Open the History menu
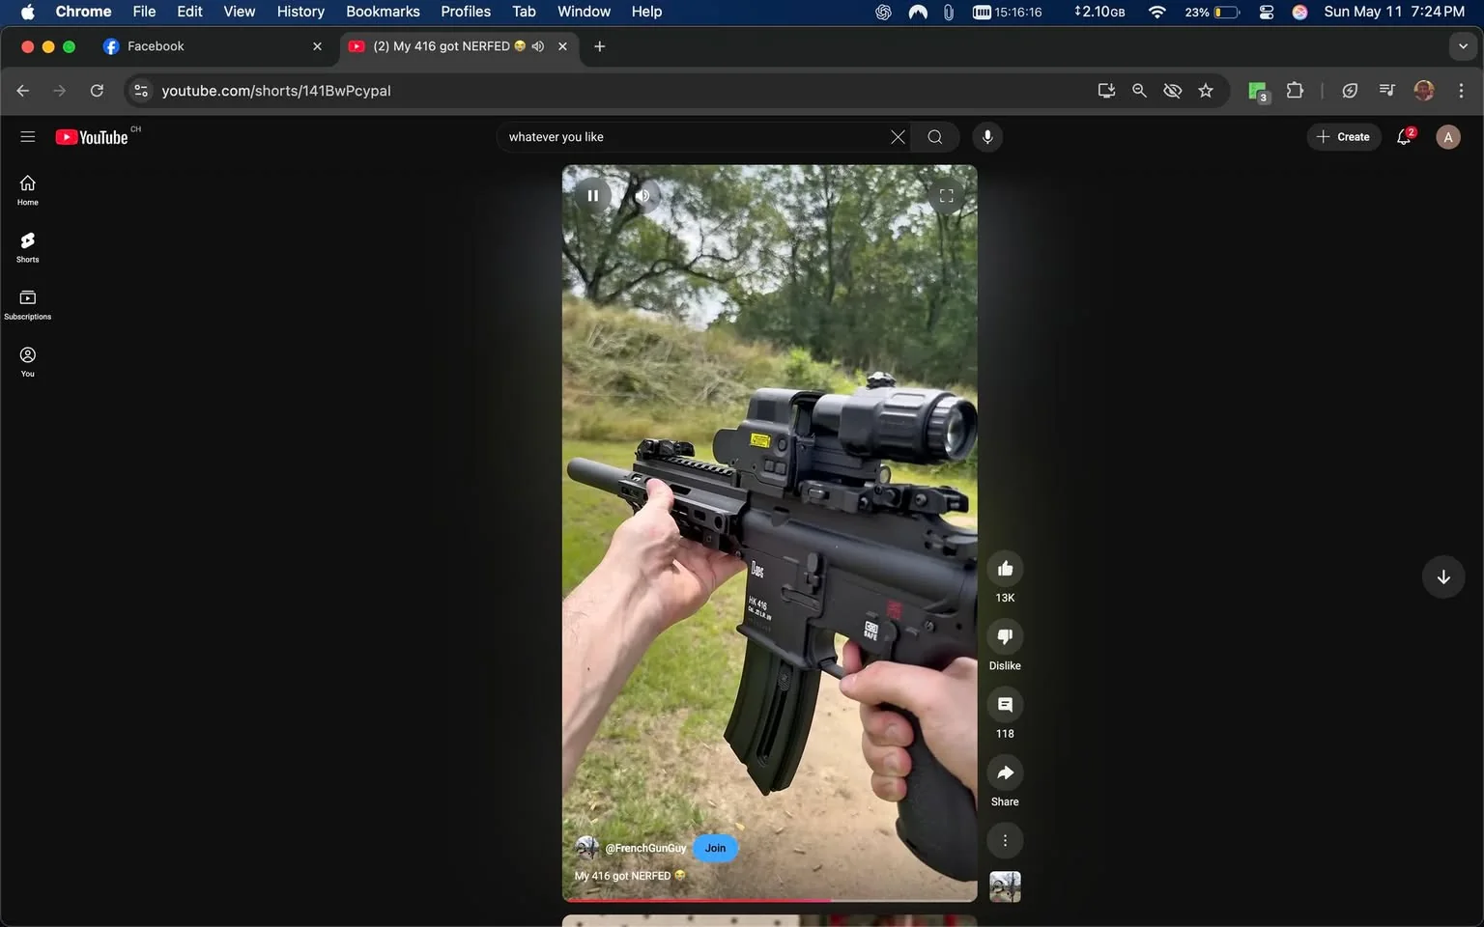The image size is (1484, 927). (300, 12)
